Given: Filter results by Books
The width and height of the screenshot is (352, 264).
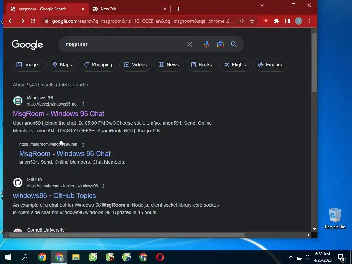Looking at the screenshot, I should click(201, 65).
